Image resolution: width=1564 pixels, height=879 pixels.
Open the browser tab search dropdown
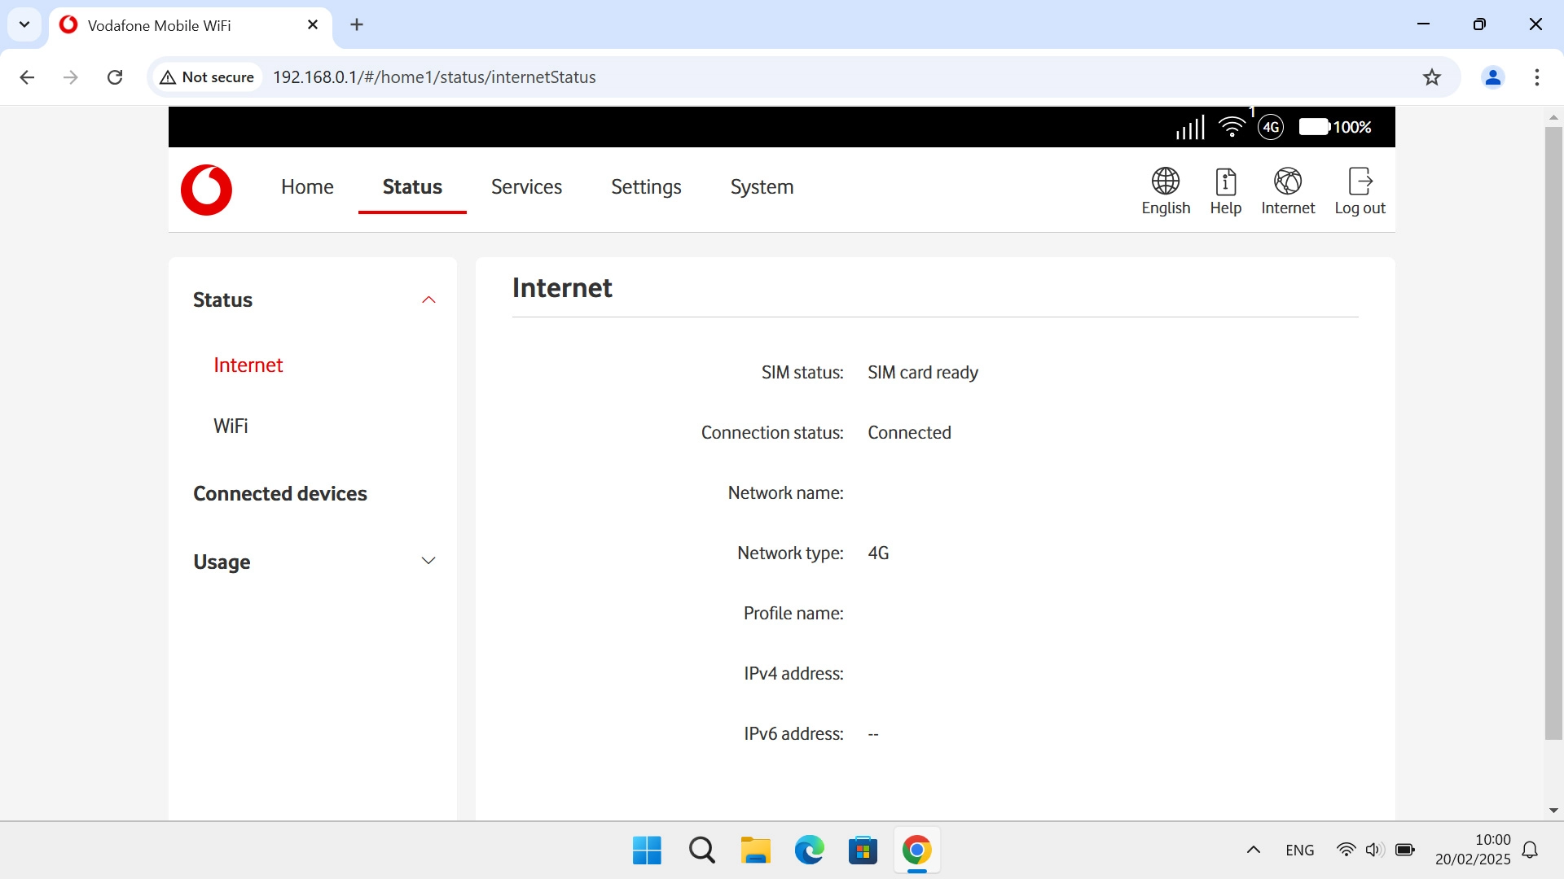24,24
